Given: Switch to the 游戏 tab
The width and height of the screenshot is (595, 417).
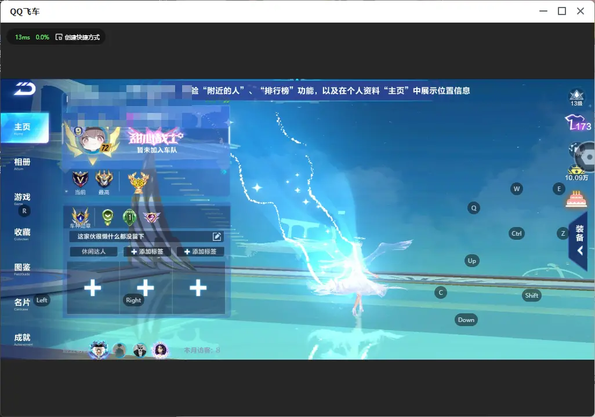Looking at the screenshot, I should (x=22, y=198).
